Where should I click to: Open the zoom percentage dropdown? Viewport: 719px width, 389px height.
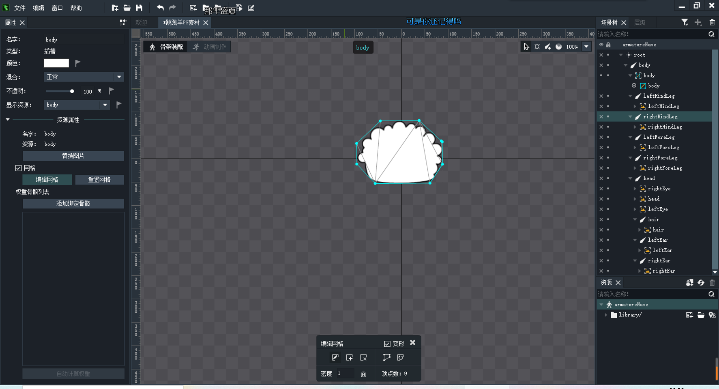(x=586, y=47)
